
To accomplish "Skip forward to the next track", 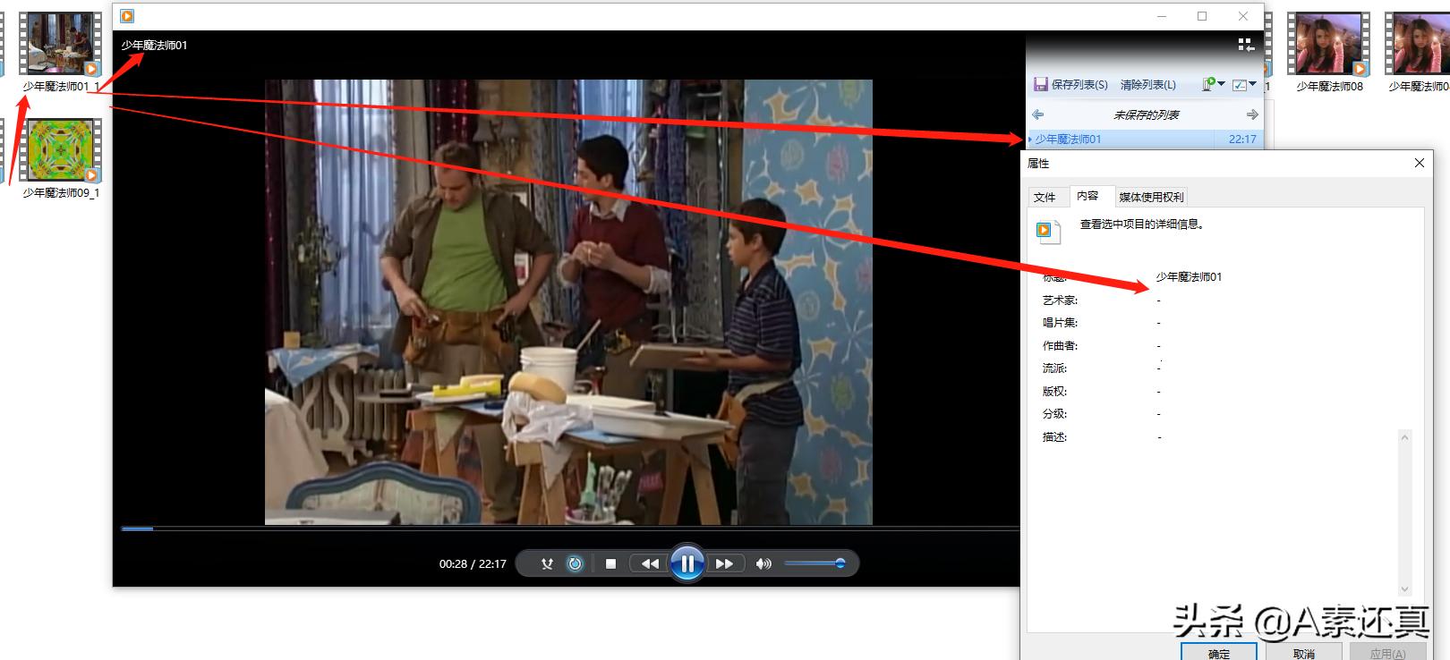I will pos(724,564).
